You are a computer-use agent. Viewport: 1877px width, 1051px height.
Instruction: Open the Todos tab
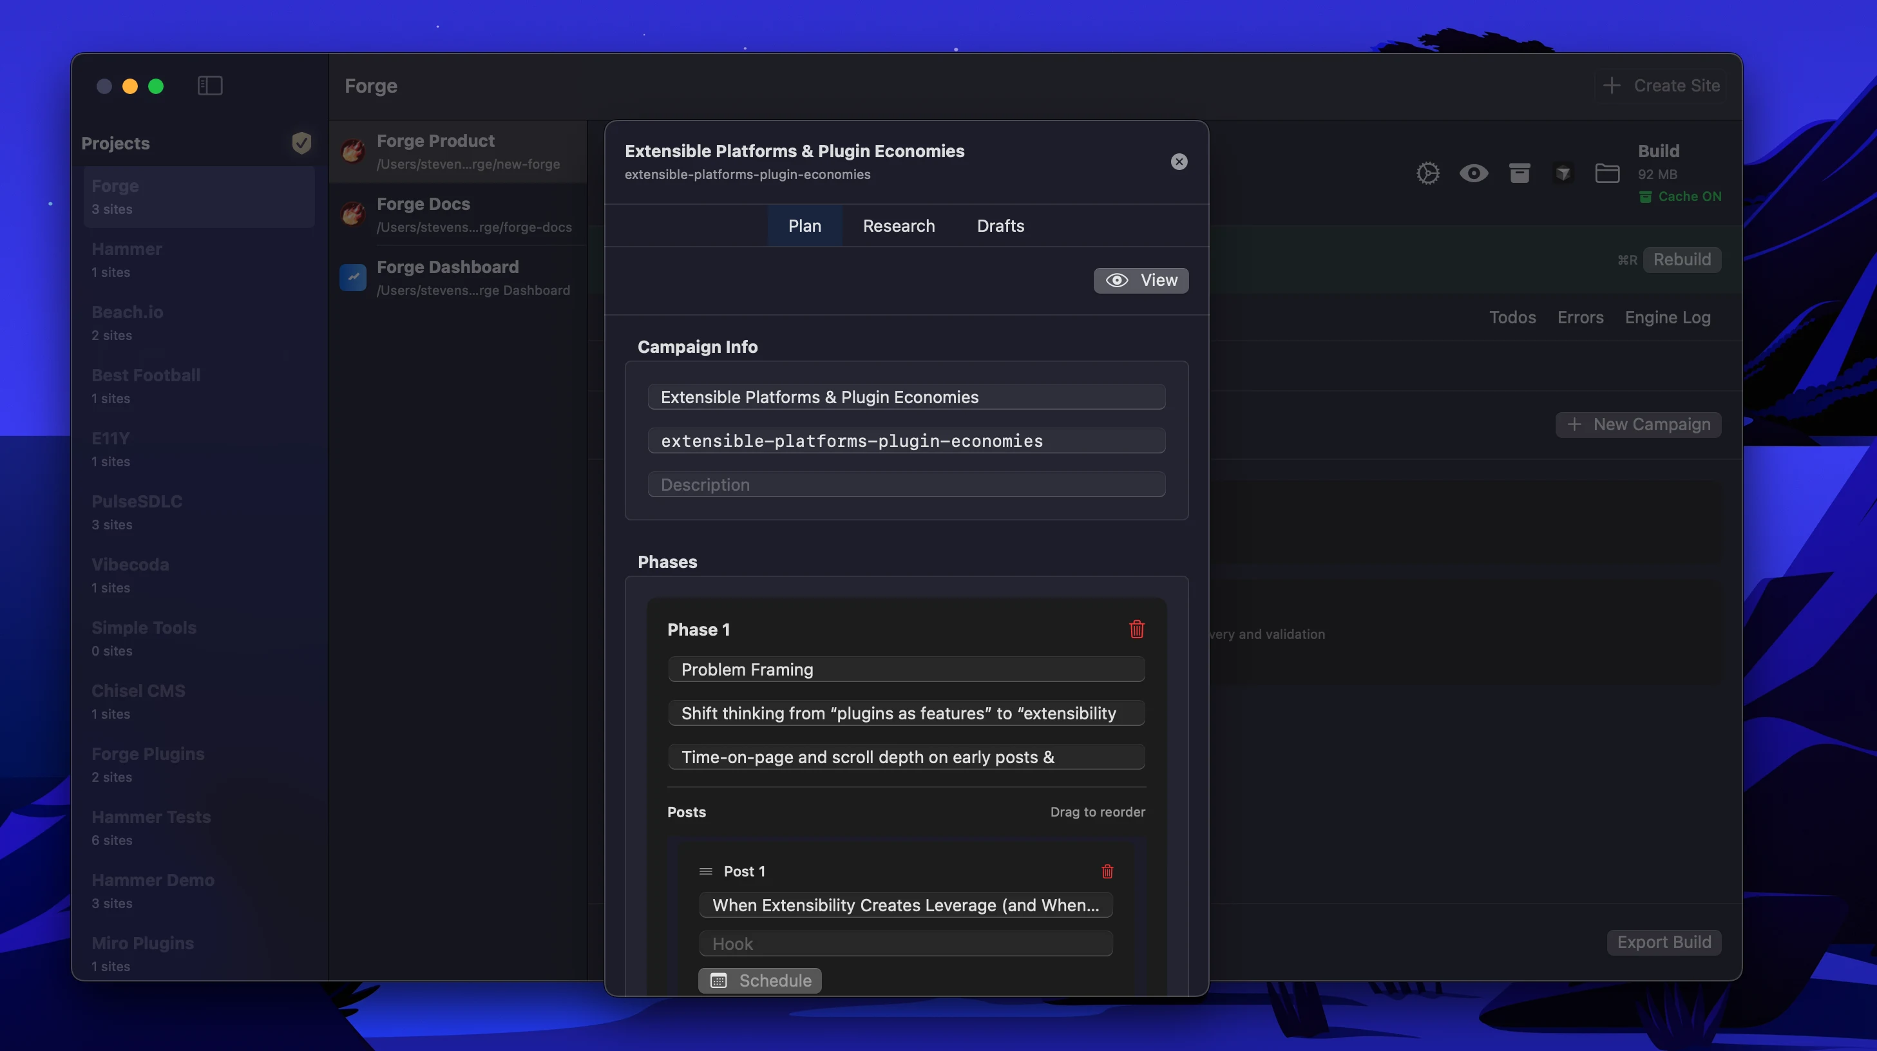(1512, 317)
